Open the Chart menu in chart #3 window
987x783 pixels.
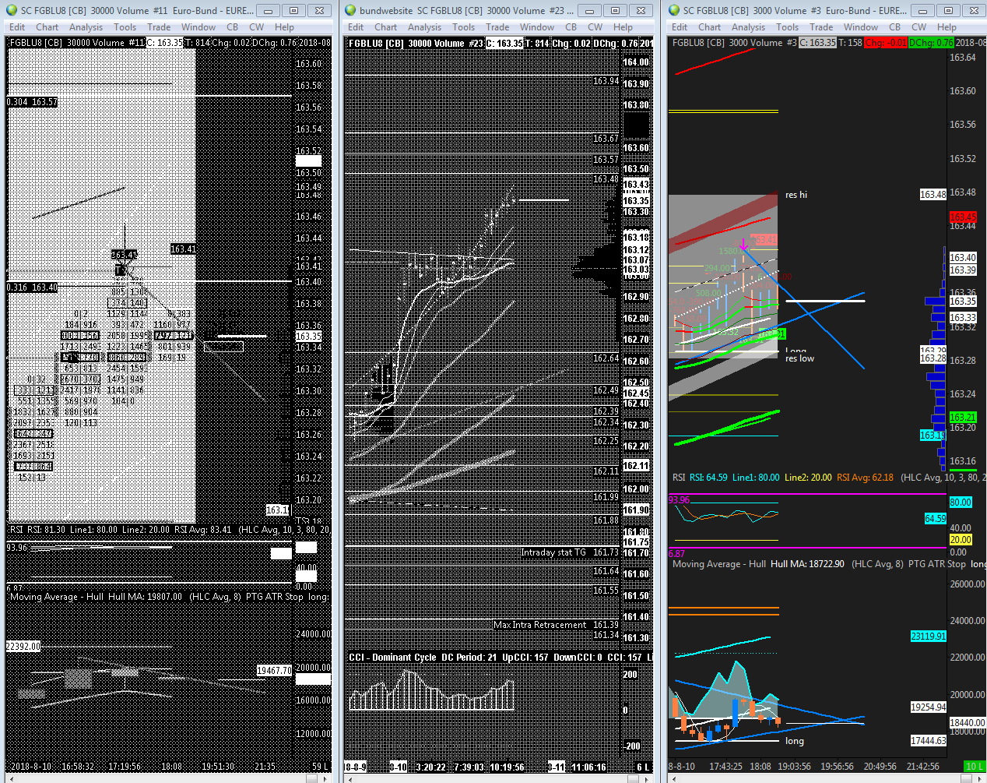(x=709, y=26)
